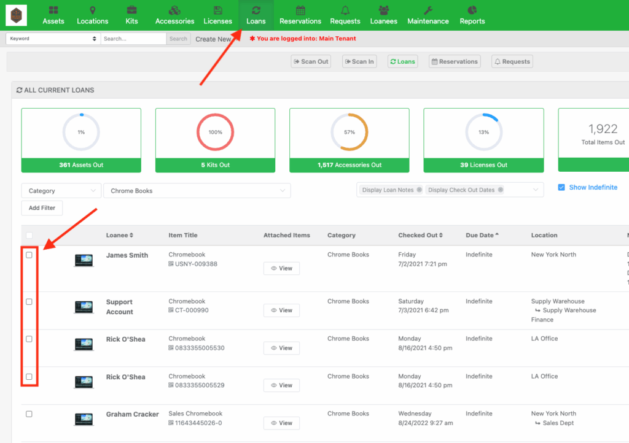
Task: Go to the Maintenance page
Action: (x=428, y=15)
